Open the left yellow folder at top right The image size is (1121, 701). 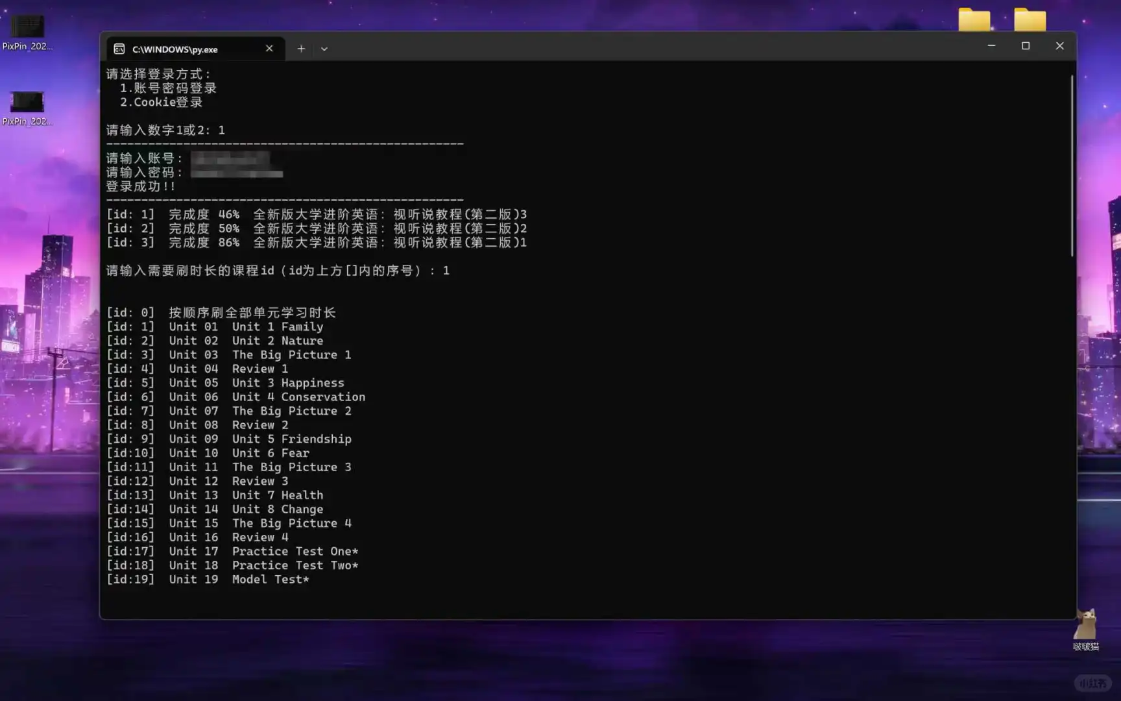tap(973, 20)
